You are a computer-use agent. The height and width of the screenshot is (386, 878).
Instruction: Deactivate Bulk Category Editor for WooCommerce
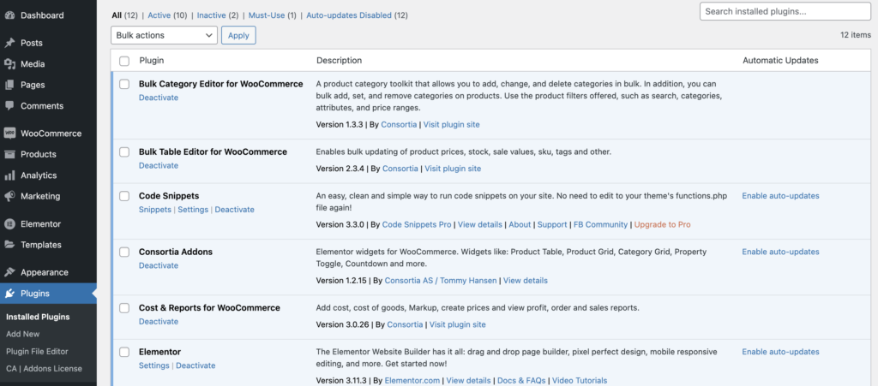coord(159,98)
